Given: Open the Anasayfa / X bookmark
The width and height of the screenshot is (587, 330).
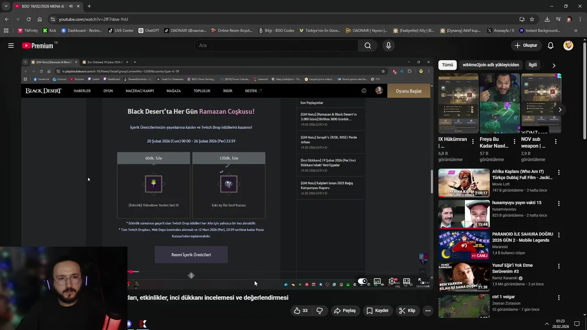Looking at the screenshot, I should tap(500, 31).
